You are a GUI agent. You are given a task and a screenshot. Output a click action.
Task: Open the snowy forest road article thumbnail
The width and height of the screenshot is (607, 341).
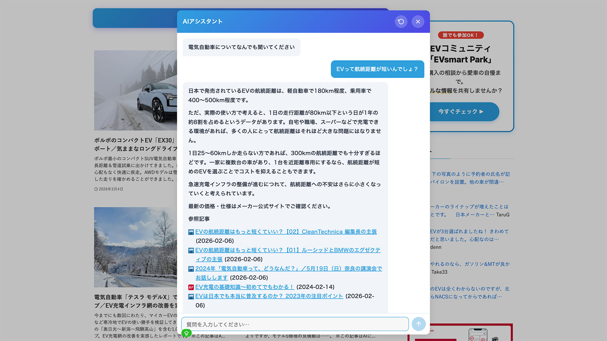pos(135,247)
